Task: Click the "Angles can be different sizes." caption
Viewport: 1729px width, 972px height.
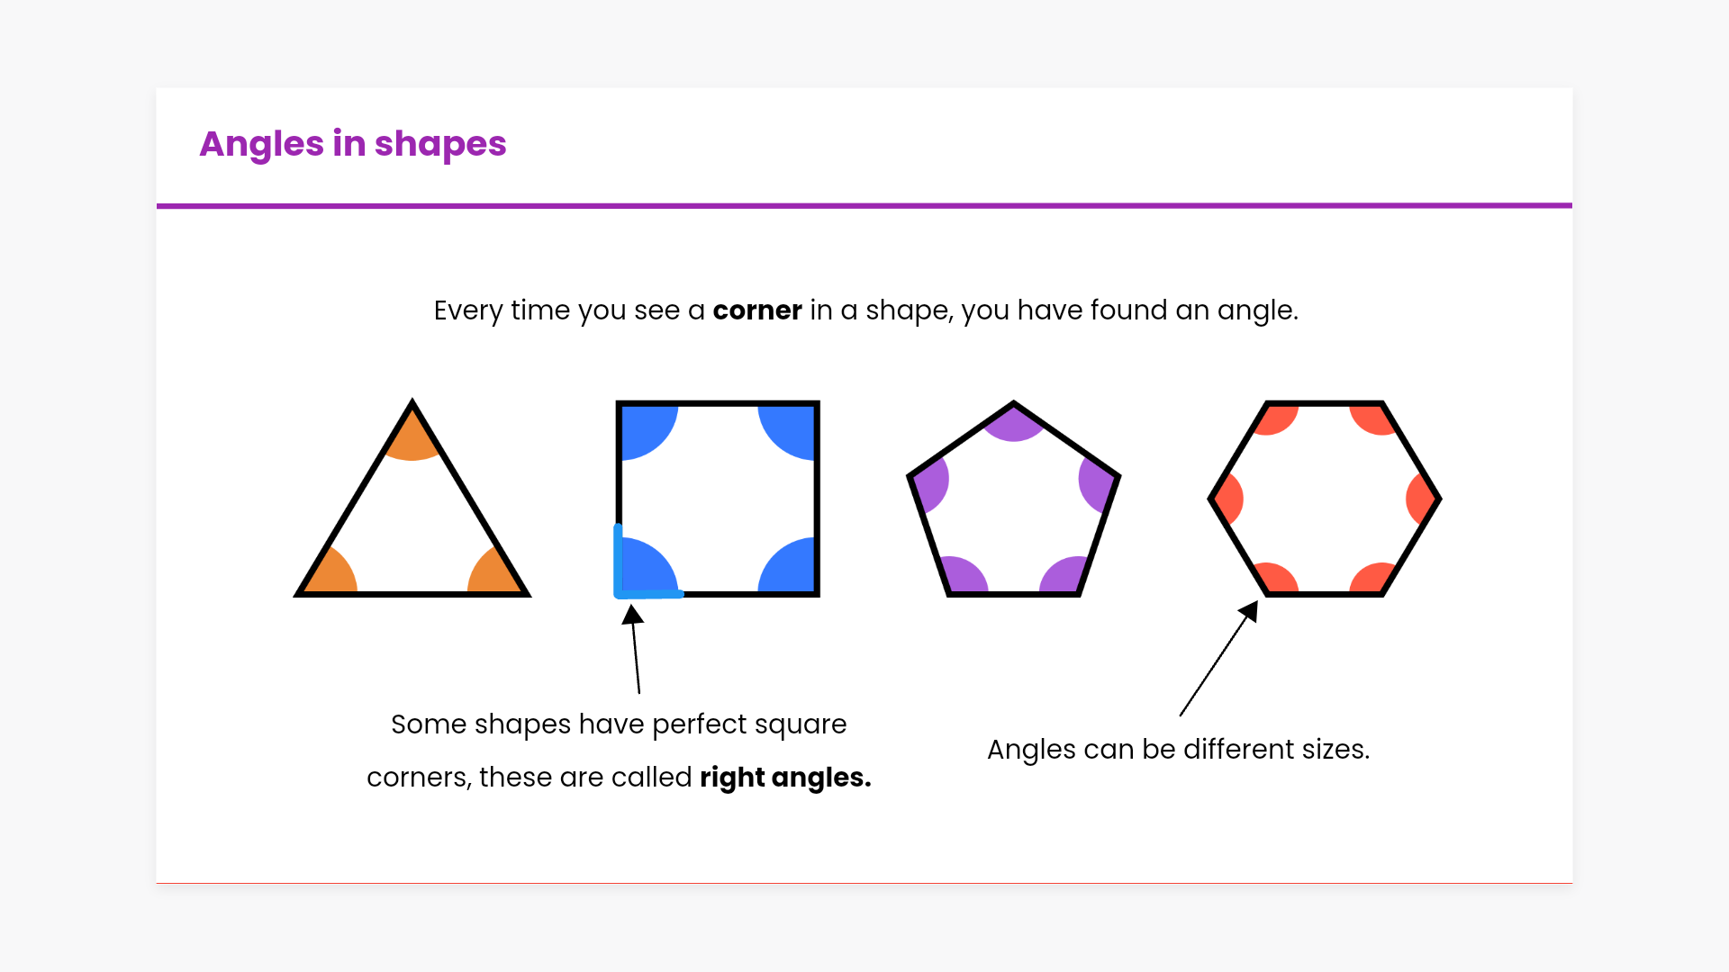Action: tap(1178, 750)
